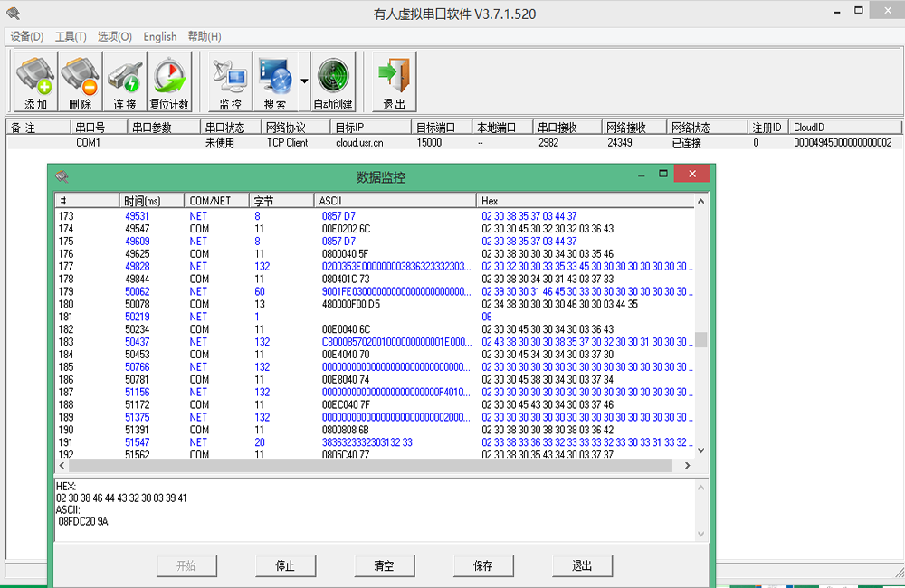Viewport: 905px width, 588px height.
Task: Open the Monitor (监控) tool
Action: coord(230,82)
